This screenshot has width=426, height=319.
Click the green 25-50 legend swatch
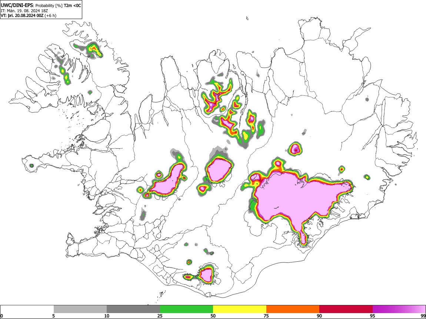186,309
